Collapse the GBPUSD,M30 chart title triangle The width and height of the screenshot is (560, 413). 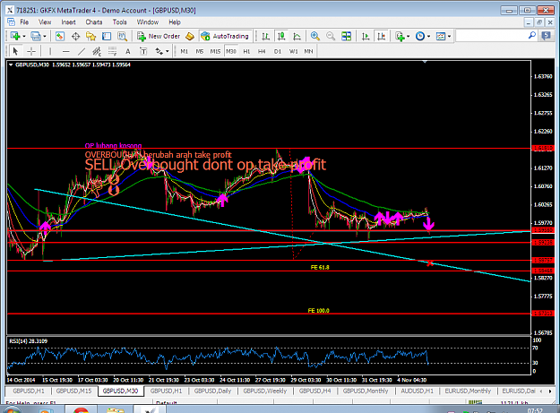(11, 65)
